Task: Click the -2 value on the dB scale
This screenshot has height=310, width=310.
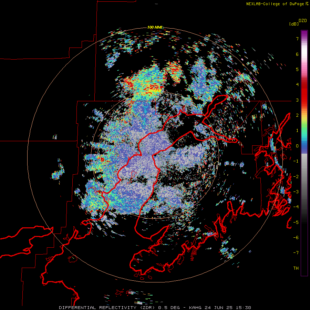Action: [296, 176]
